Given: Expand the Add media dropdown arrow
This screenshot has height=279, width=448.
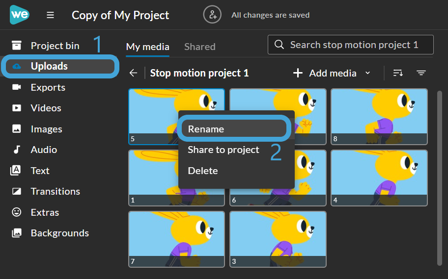Looking at the screenshot, I should point(368,73).
